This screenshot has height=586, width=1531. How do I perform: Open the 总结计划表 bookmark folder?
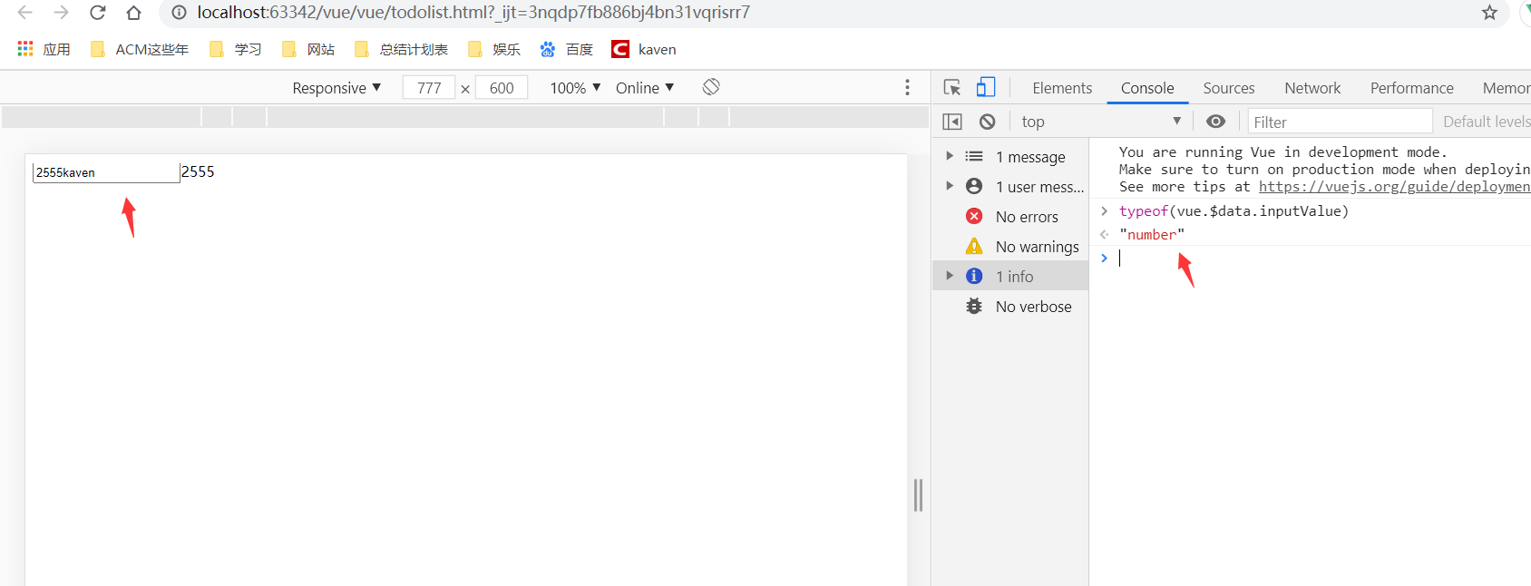(x=402, y=49)
